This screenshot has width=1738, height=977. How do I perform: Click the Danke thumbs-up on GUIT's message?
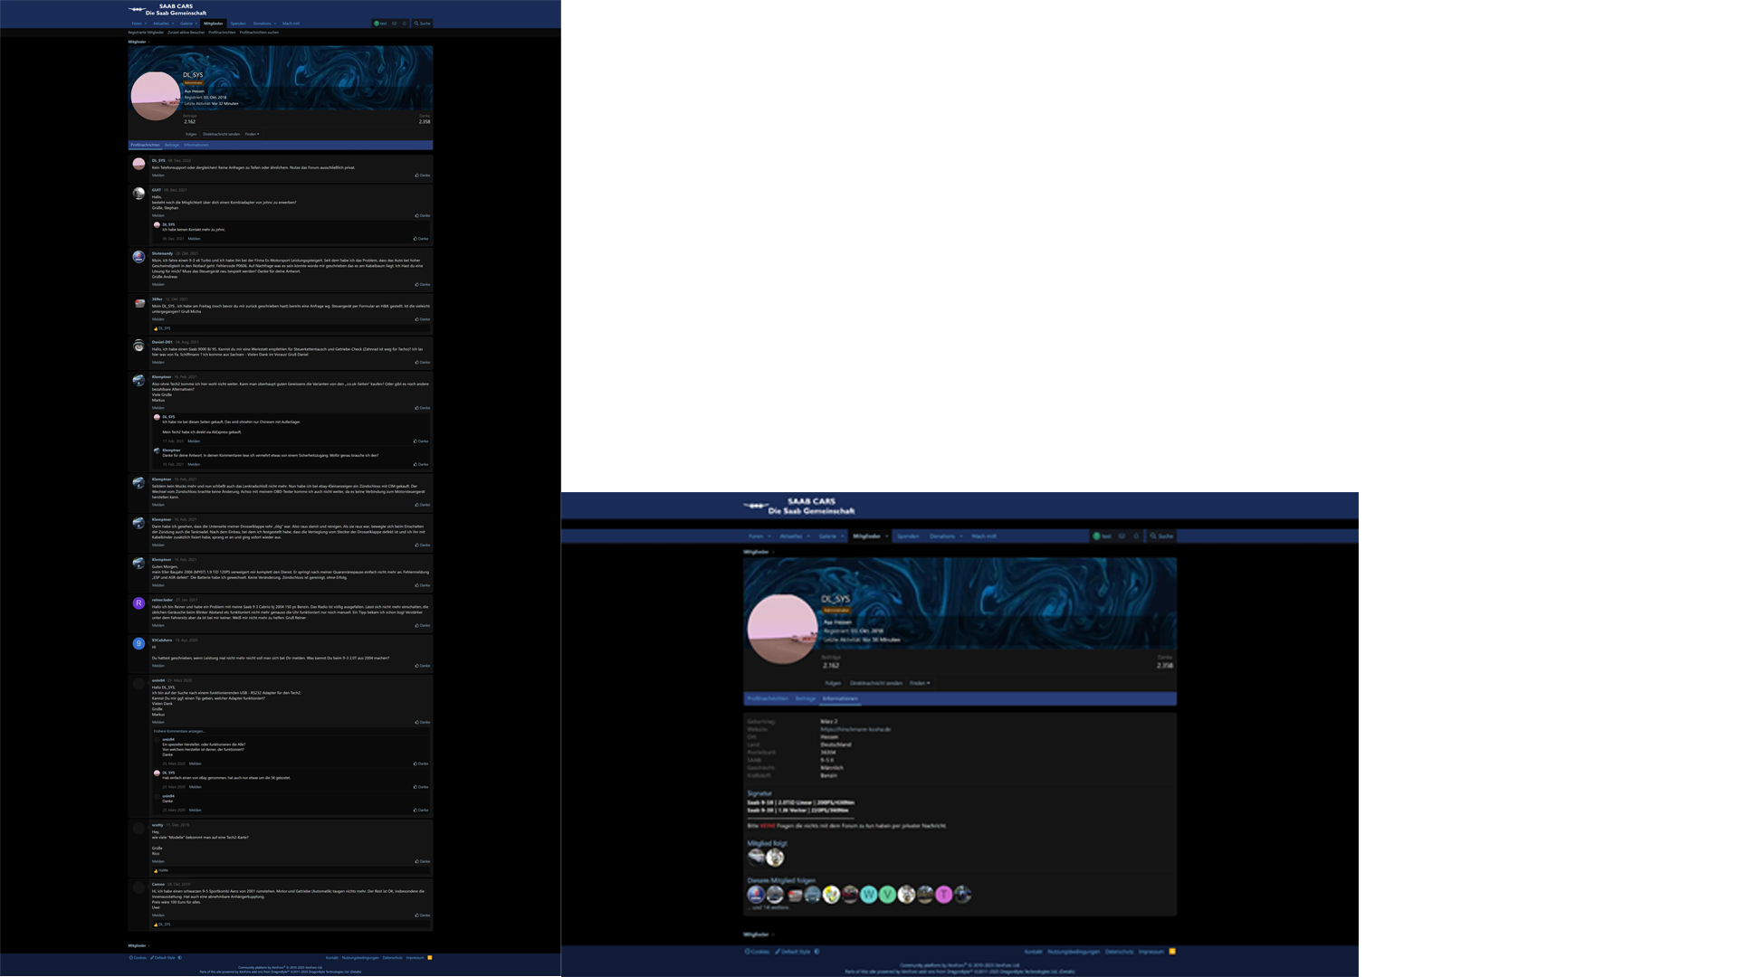point(423,215)
